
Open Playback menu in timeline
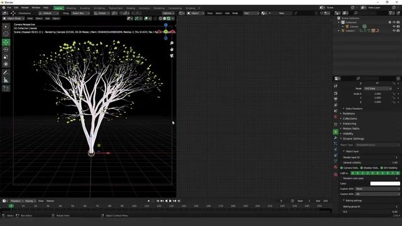point(17,201)
